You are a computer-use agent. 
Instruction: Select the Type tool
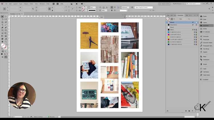[x=2, y=25]
